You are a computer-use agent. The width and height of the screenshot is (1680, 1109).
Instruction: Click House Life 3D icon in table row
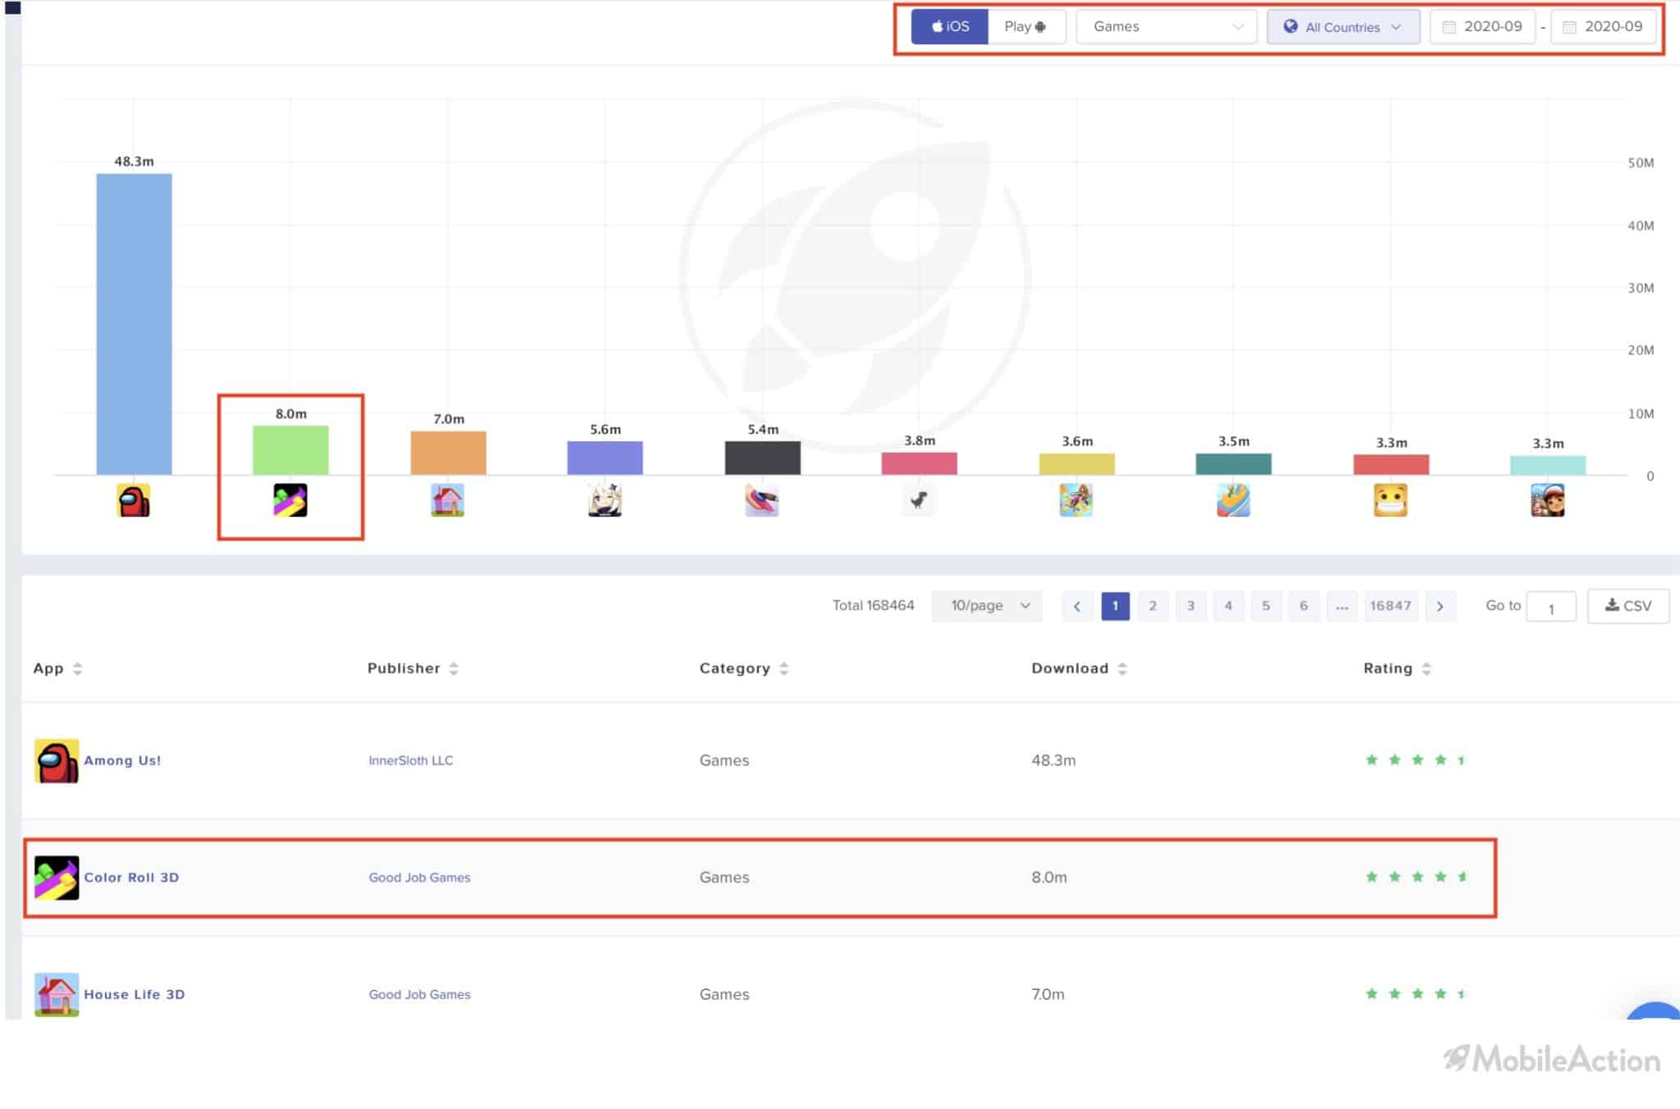pyautogui.click(x=57, y=994)
